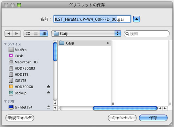Click the horizontal scrollbar thumb
Image resolution: width=174 pixels, height=127 pixels.
coord(125,108)
